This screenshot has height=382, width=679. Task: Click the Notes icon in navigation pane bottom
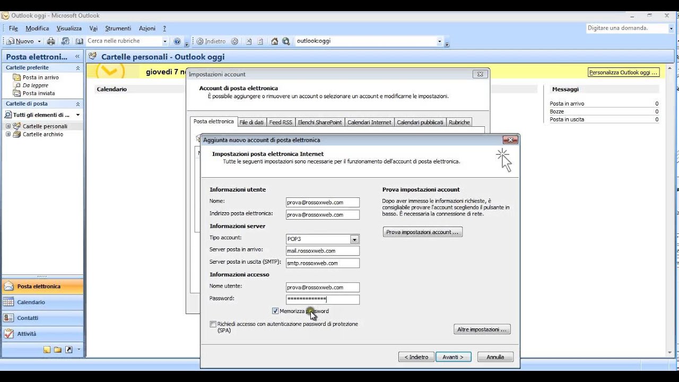pyautogui.click(x=47, y=350)
